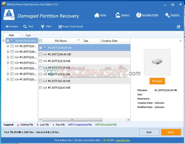Click drive icon beside System Reserved tree node
Image resolution: width=185 pixels, height=144 pixels.
click(x=12, y=41)
